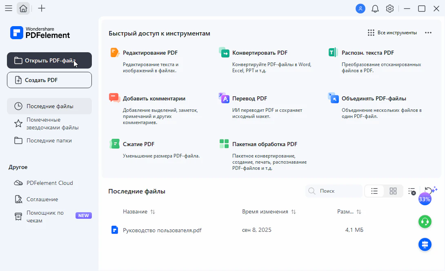Choose the Сжатие PDF tool

pos(138,144)
